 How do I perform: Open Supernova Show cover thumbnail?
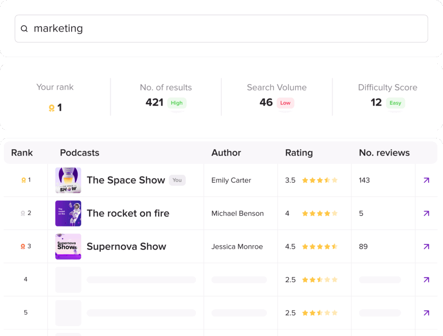[68, 246]
